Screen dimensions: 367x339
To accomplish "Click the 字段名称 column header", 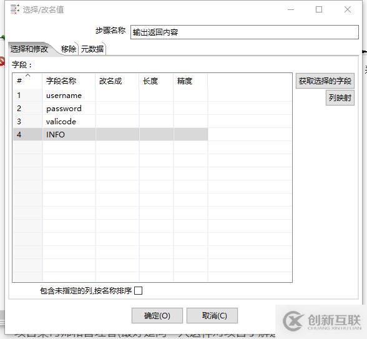I will (69, 81).
